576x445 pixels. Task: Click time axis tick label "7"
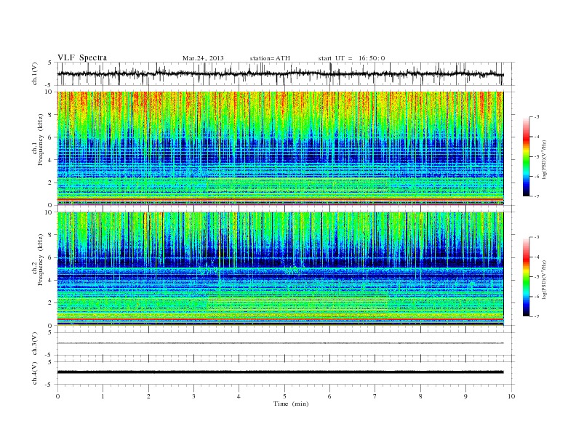click(x=375, y=396)
